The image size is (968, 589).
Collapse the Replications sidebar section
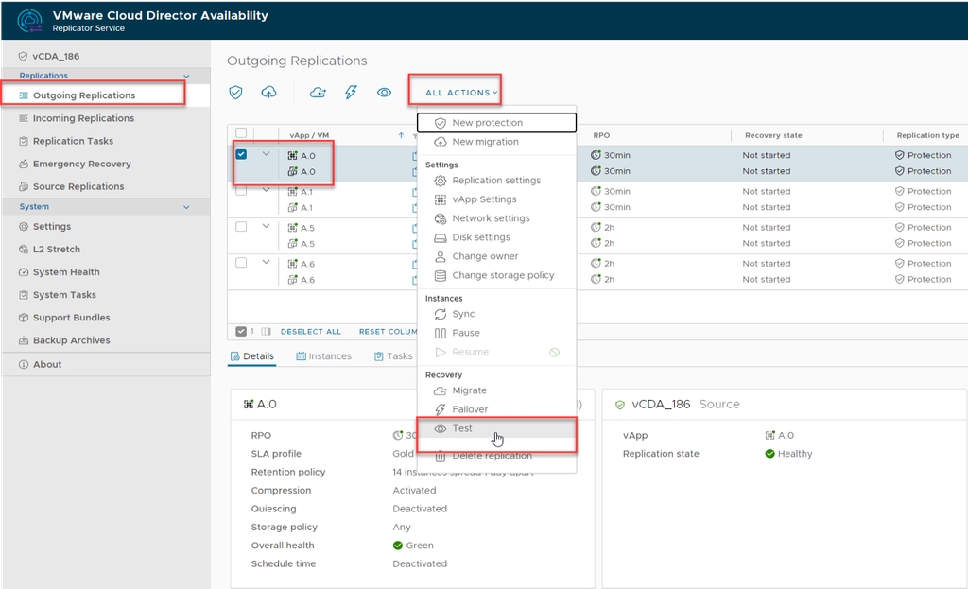point(186,76)
